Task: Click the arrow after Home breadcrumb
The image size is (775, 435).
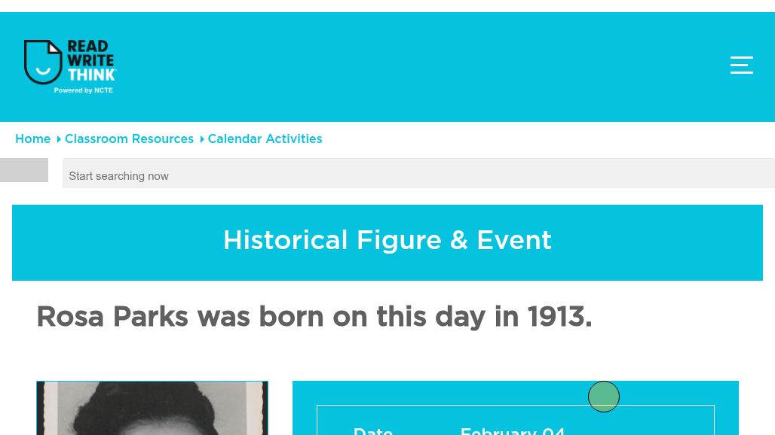Action: tap(59, 139)
